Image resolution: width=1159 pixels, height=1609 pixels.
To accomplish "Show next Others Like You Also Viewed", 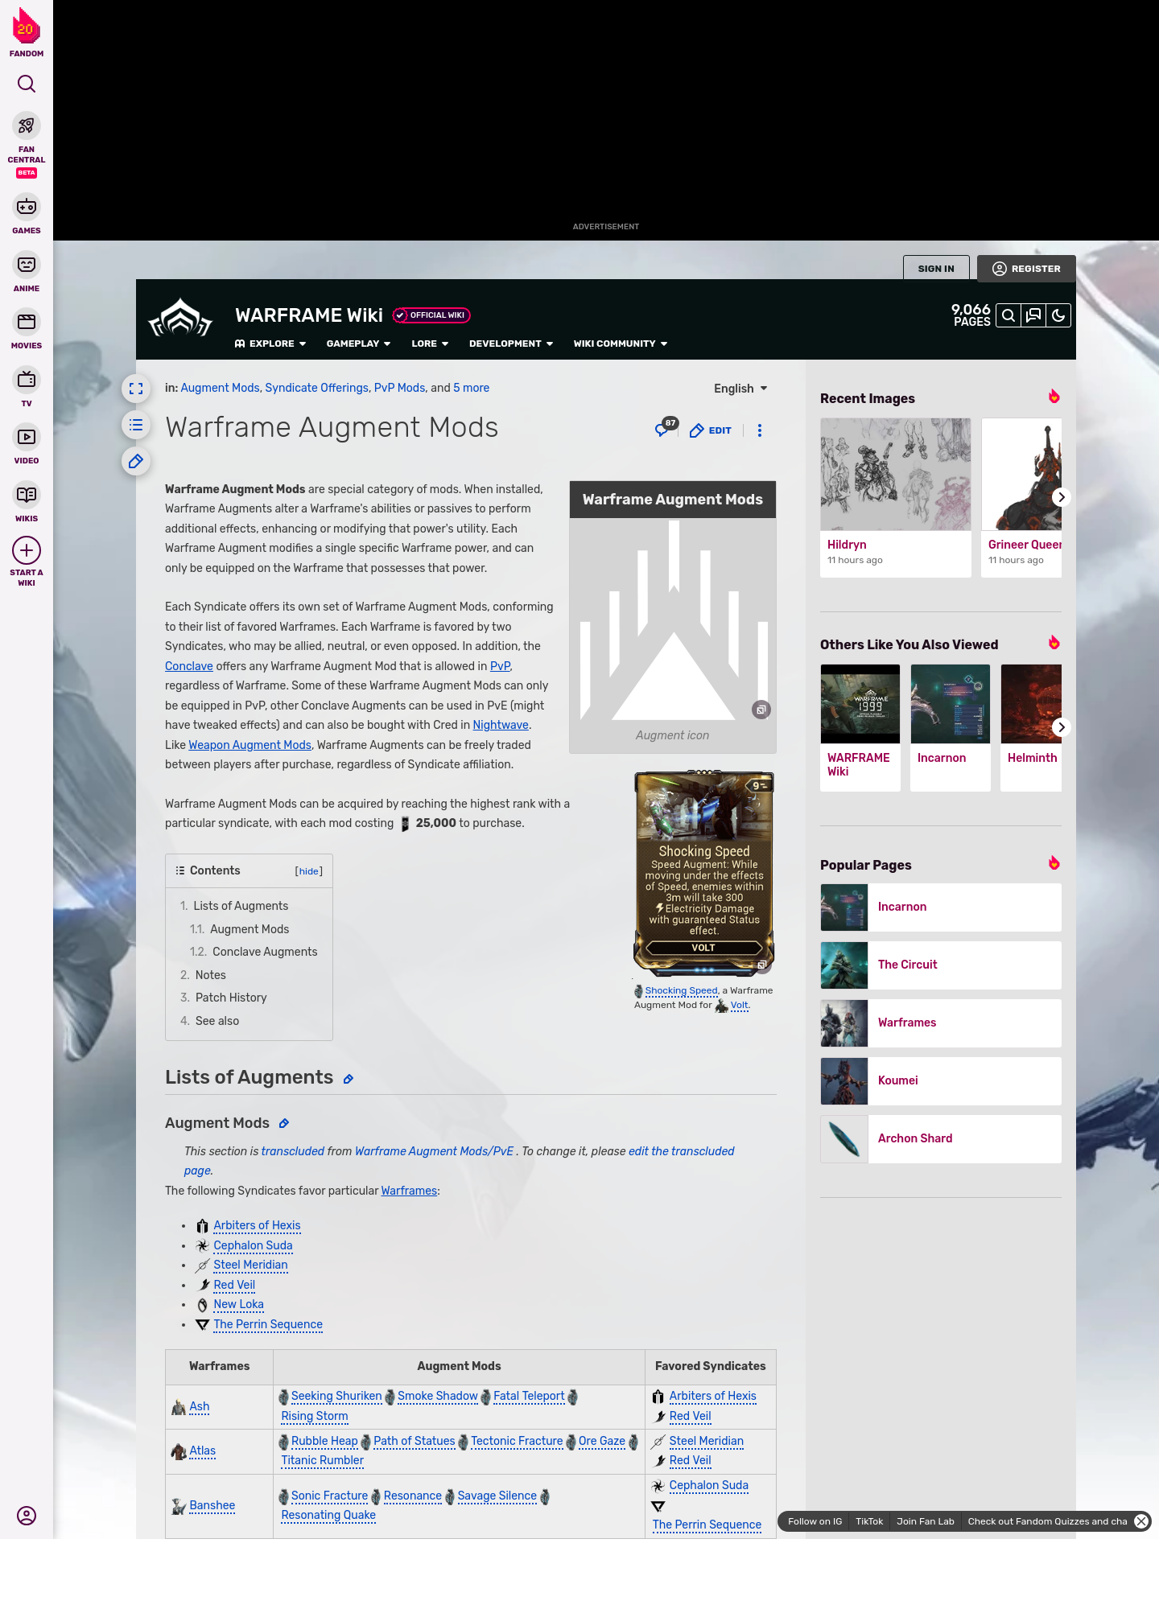I will [x=1062, y=727].
